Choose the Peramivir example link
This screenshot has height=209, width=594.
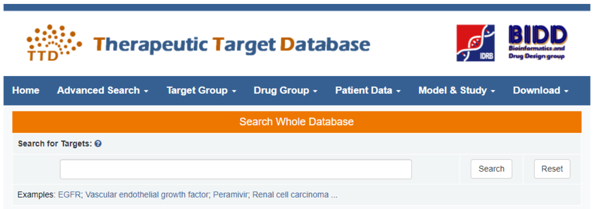tap(231, 195)
